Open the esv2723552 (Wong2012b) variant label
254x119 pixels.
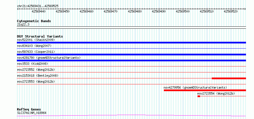tap(36, 70)
